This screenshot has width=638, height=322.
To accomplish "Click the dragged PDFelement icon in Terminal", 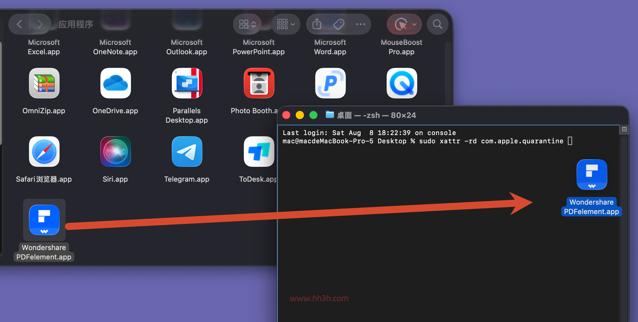I will (592, 175).
